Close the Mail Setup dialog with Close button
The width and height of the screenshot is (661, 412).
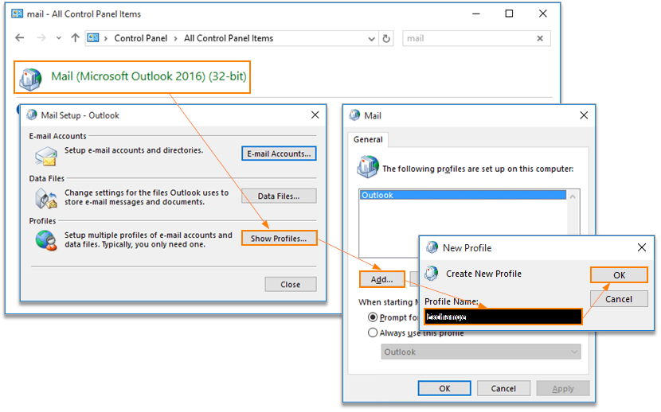click(x=291, y=285)
